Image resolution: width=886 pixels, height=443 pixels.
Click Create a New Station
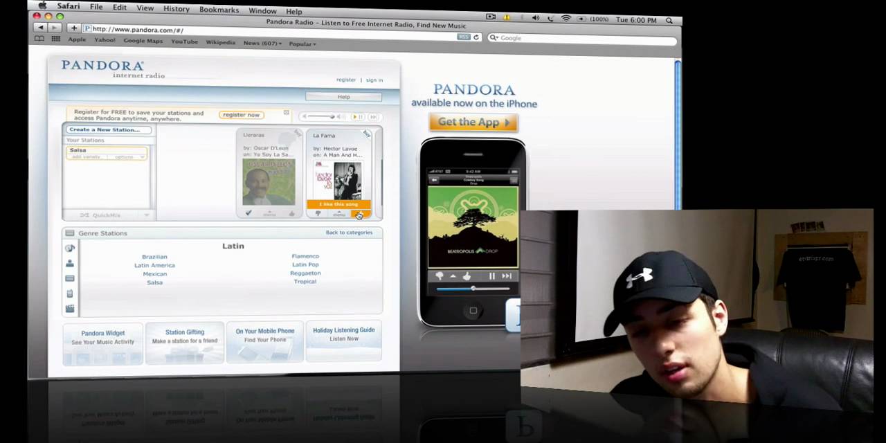pyautogui.click(x=108, y=129)
